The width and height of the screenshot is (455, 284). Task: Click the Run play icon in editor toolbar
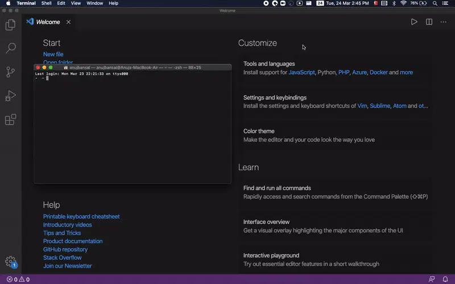414,22
